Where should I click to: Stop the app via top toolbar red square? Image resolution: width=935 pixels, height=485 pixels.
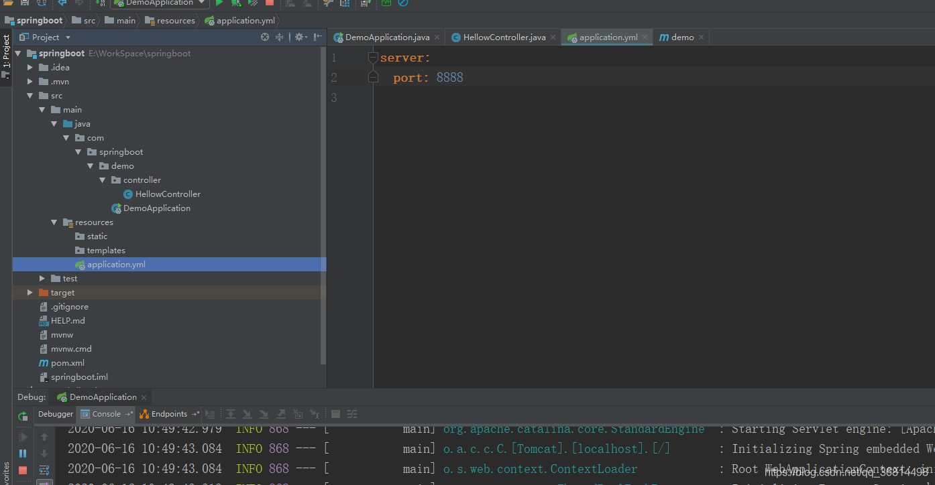269,3
